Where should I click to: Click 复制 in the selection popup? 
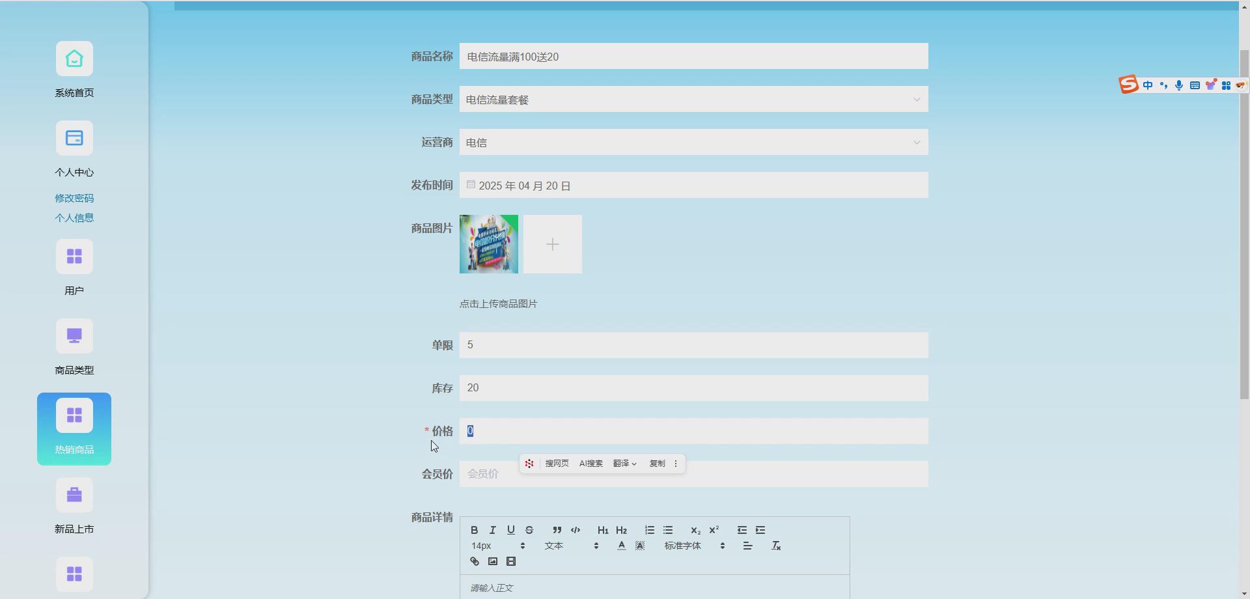click(x=658, y=464)
